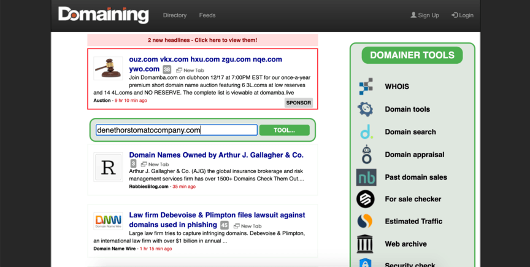Click the Domain search d icon

point(366,131)
